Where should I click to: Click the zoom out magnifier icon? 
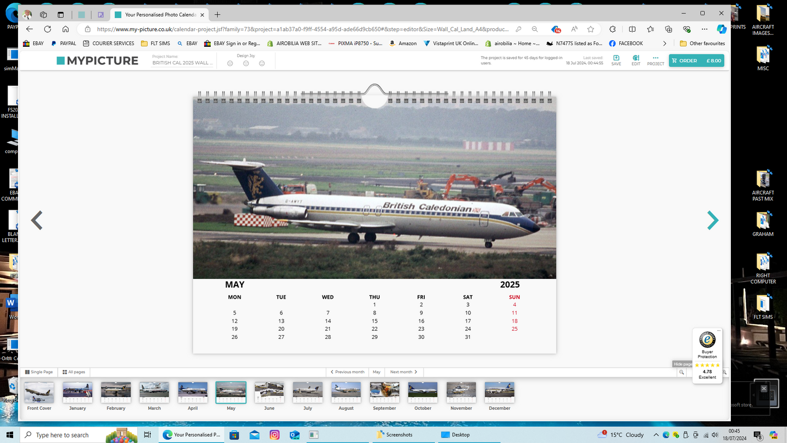681,372
